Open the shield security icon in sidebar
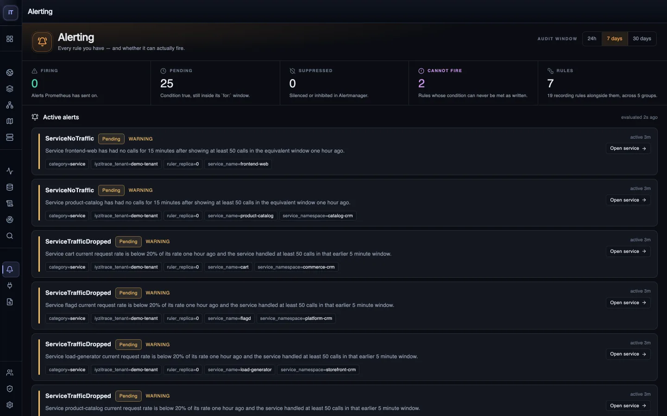 pos(10,389)
